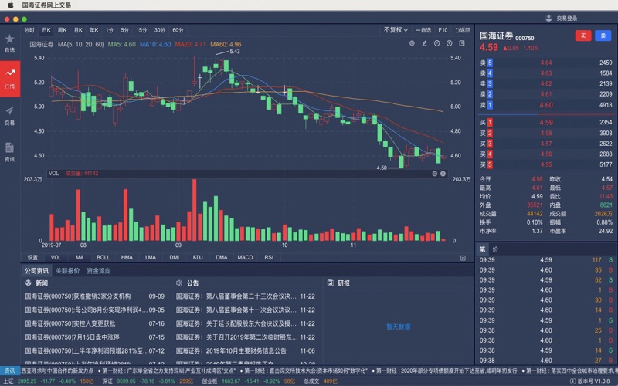Open the 公司资讯 tab

36,271
